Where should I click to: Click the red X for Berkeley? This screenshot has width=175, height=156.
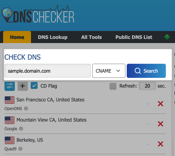pos(161,144)
